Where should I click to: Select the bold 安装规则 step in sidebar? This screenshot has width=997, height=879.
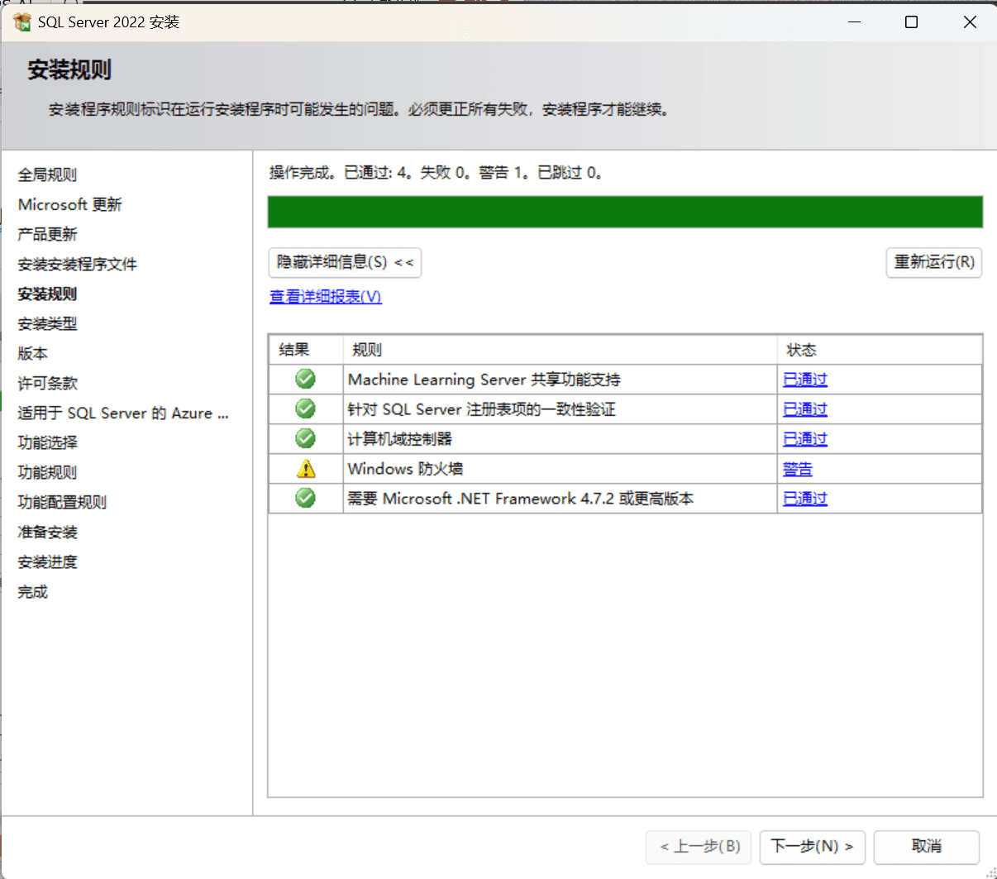point(47,294)
